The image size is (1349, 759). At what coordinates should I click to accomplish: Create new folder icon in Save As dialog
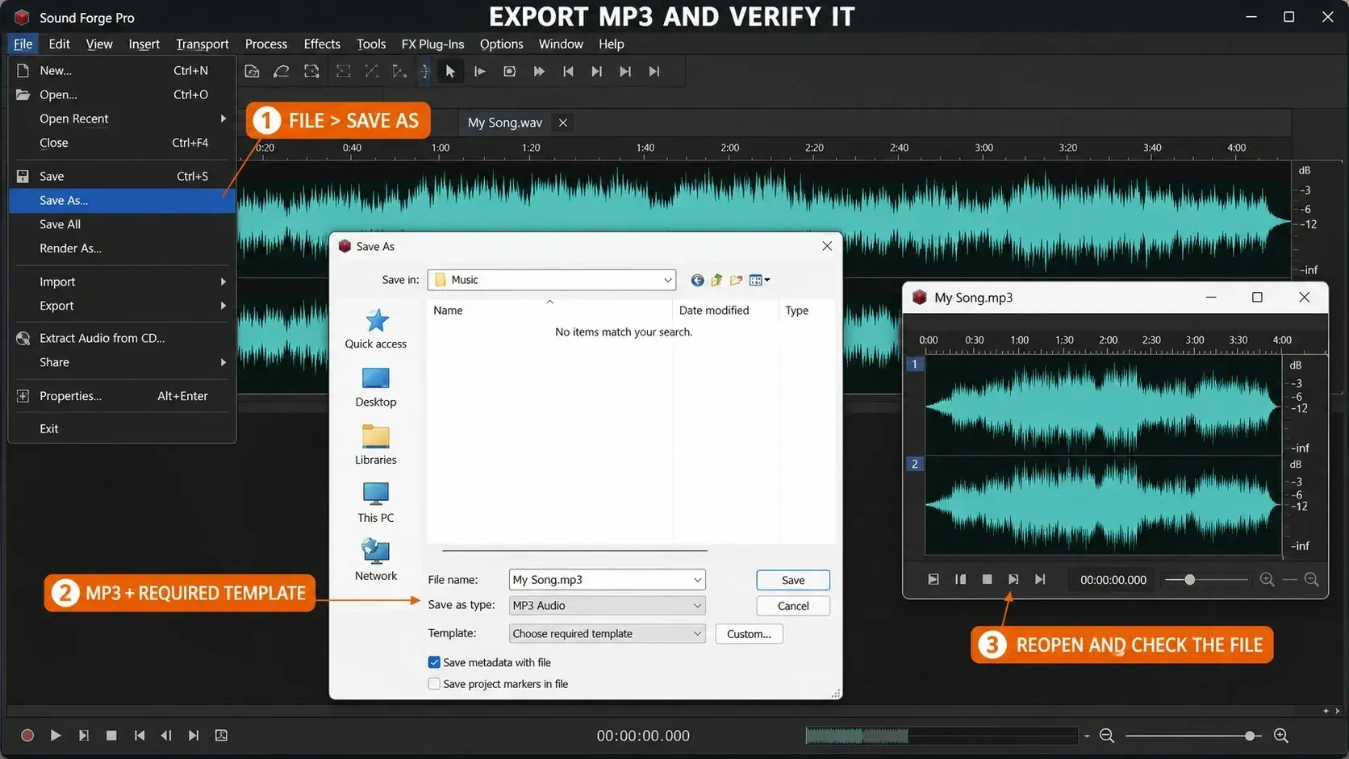pyautogui.click(x=736, y=281)
